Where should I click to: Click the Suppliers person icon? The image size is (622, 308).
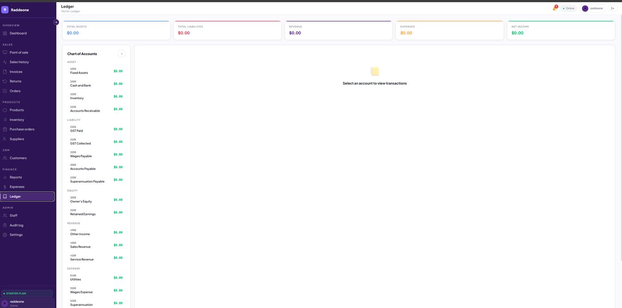click(5, 139)
